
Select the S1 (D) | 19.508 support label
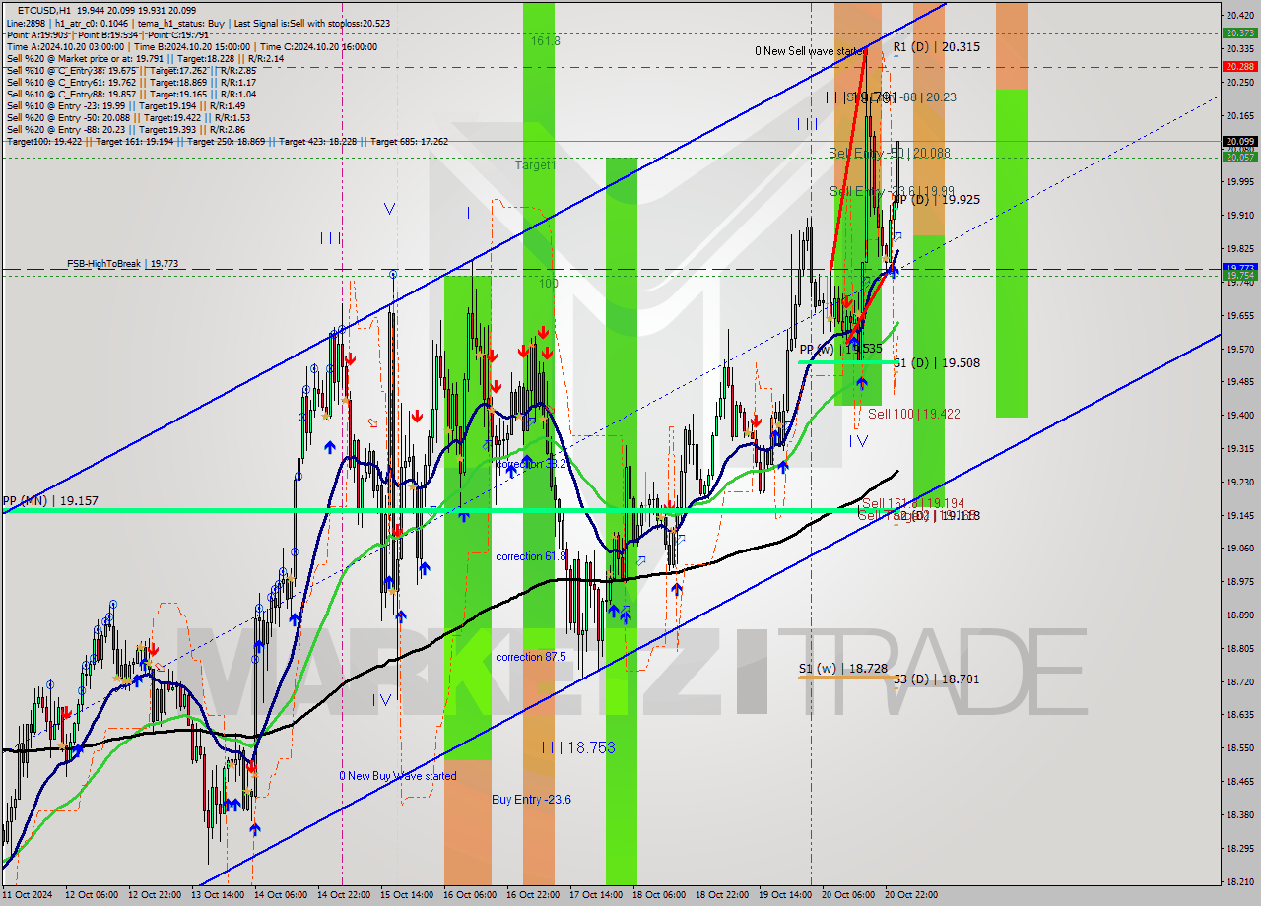937,363
